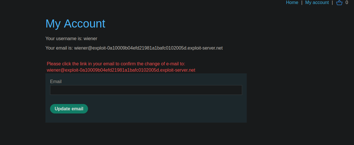The width and height of the screenshot is (354, 145).
Task: Go to the Home page link
Action: [x=292, y=3]
